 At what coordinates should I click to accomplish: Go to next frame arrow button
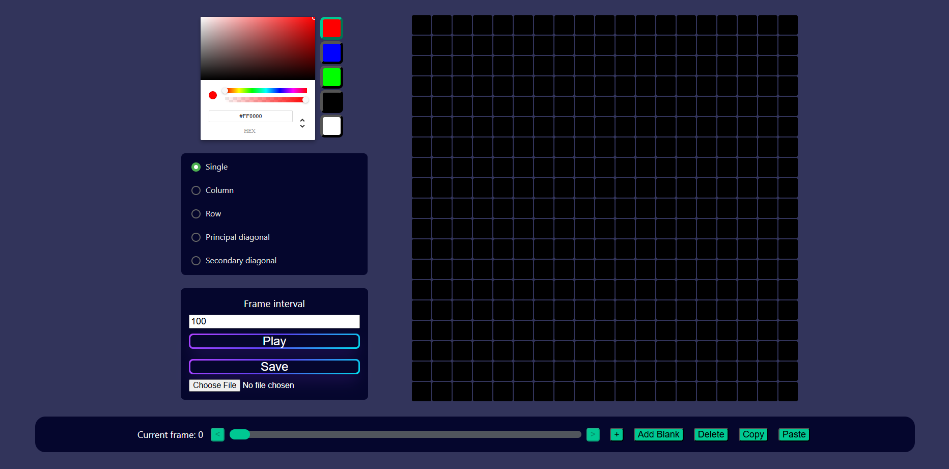pos(593,434)
